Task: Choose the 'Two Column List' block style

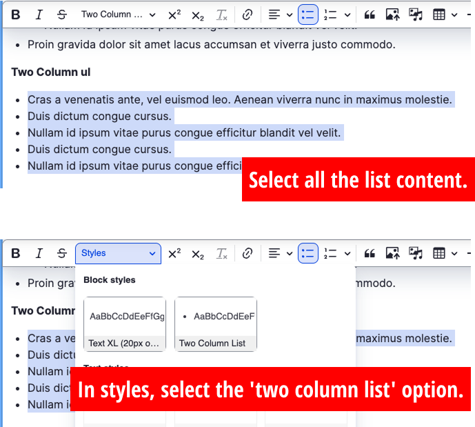Action: [x=216, y=324]
